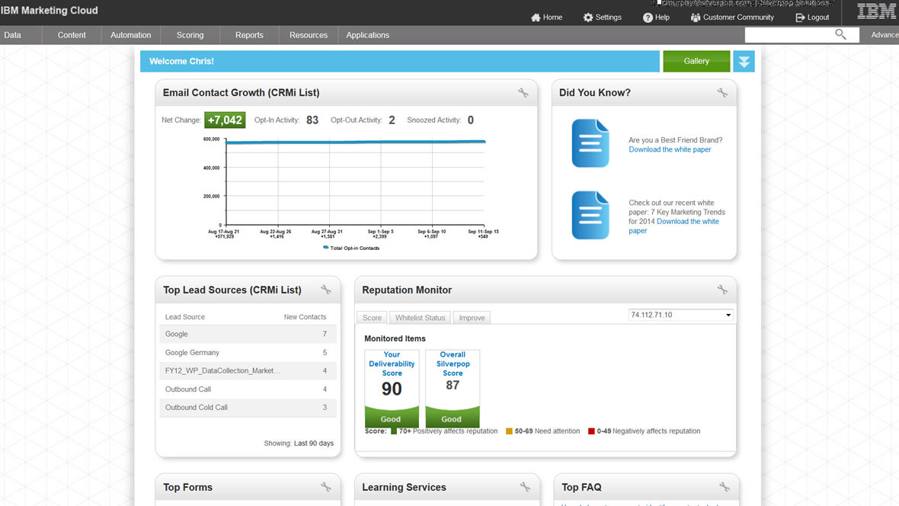Click the Help question mark icon
Viewport: 899px width, 506px height.
648,18
